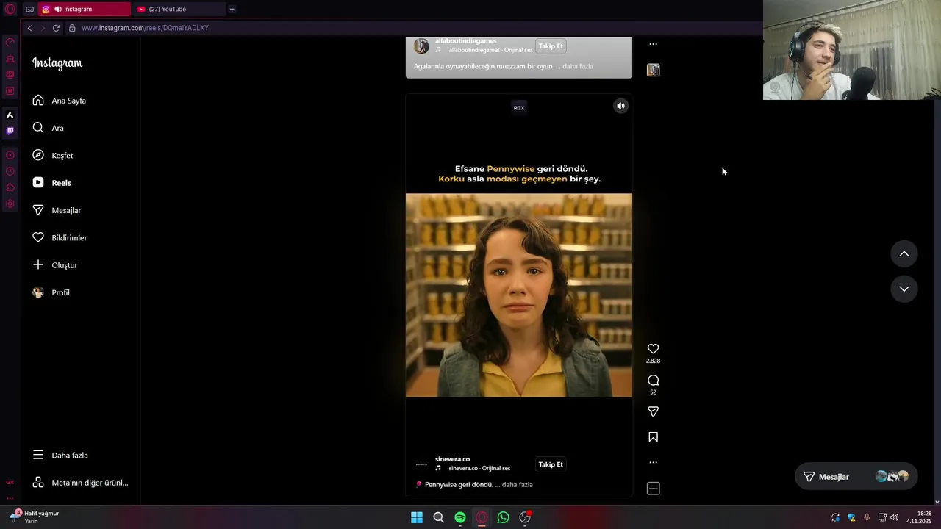Open Windows Start menu
The height and width of the screenshot is (529, 941).
tap(417, 517)
